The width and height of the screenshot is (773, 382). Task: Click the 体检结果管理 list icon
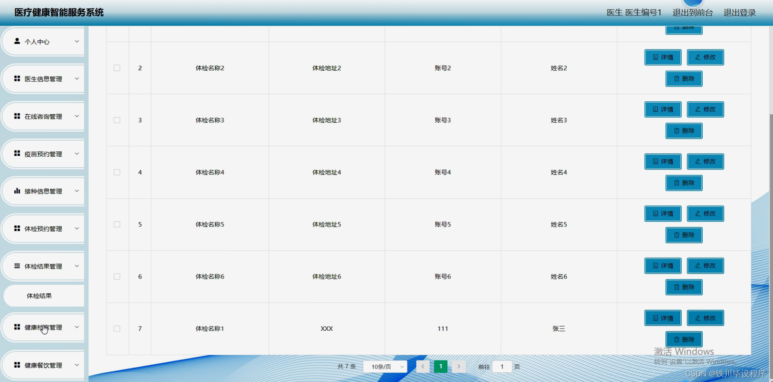tap(17, 266)
